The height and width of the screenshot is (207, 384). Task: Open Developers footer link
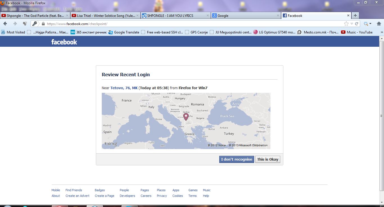coord(127,196)
